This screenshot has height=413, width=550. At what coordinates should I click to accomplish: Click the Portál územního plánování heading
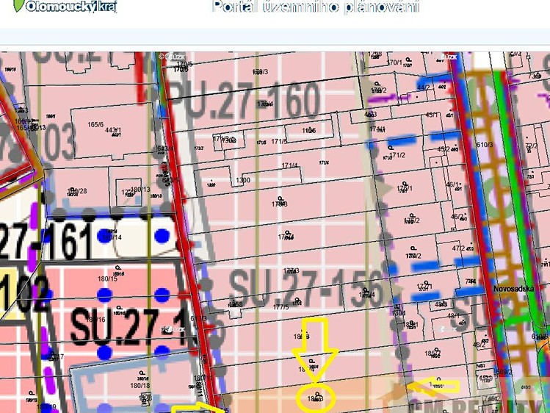[x=315, y=7]
